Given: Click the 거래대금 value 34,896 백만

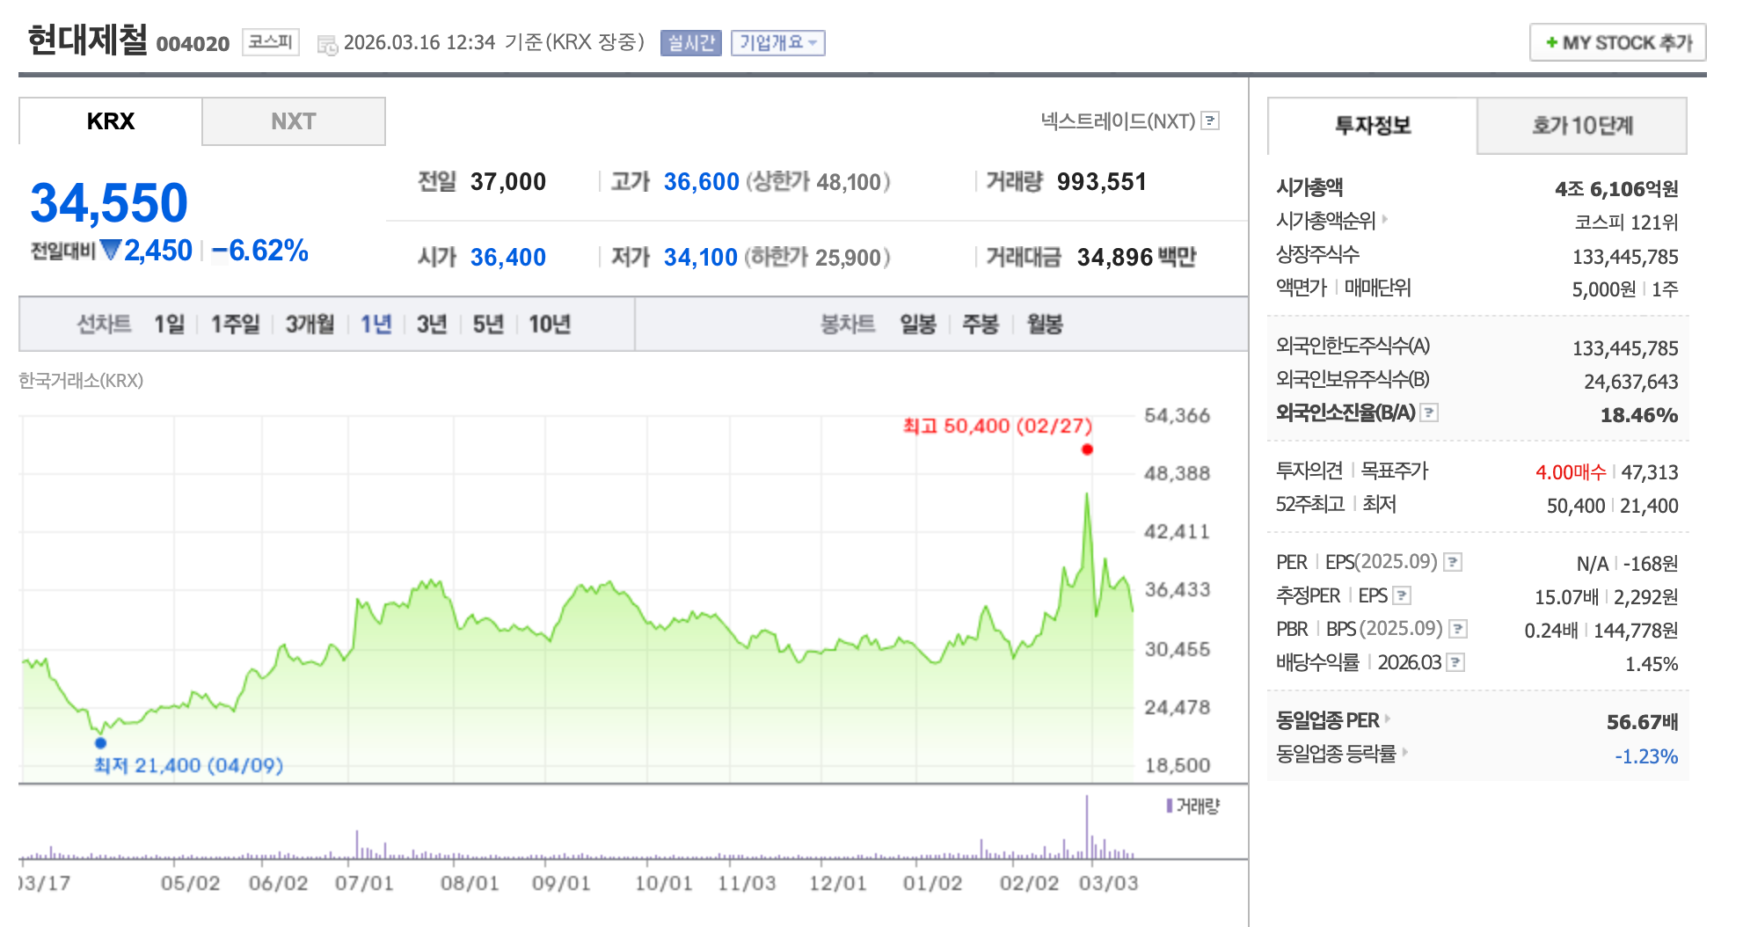Looking at the screenshot, I should [1137, 258].
